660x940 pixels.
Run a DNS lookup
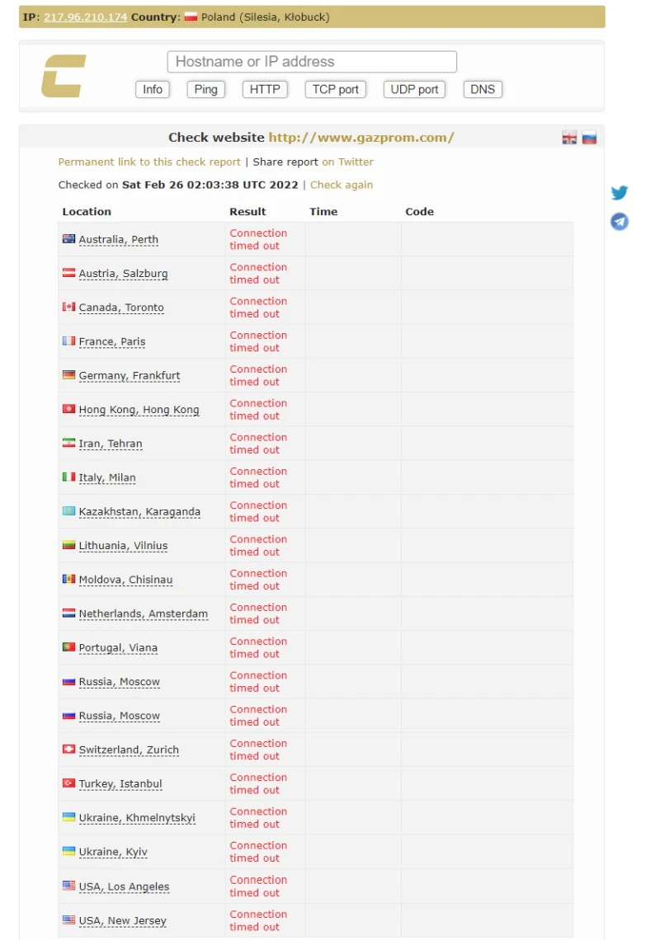[x=483, y=89]
